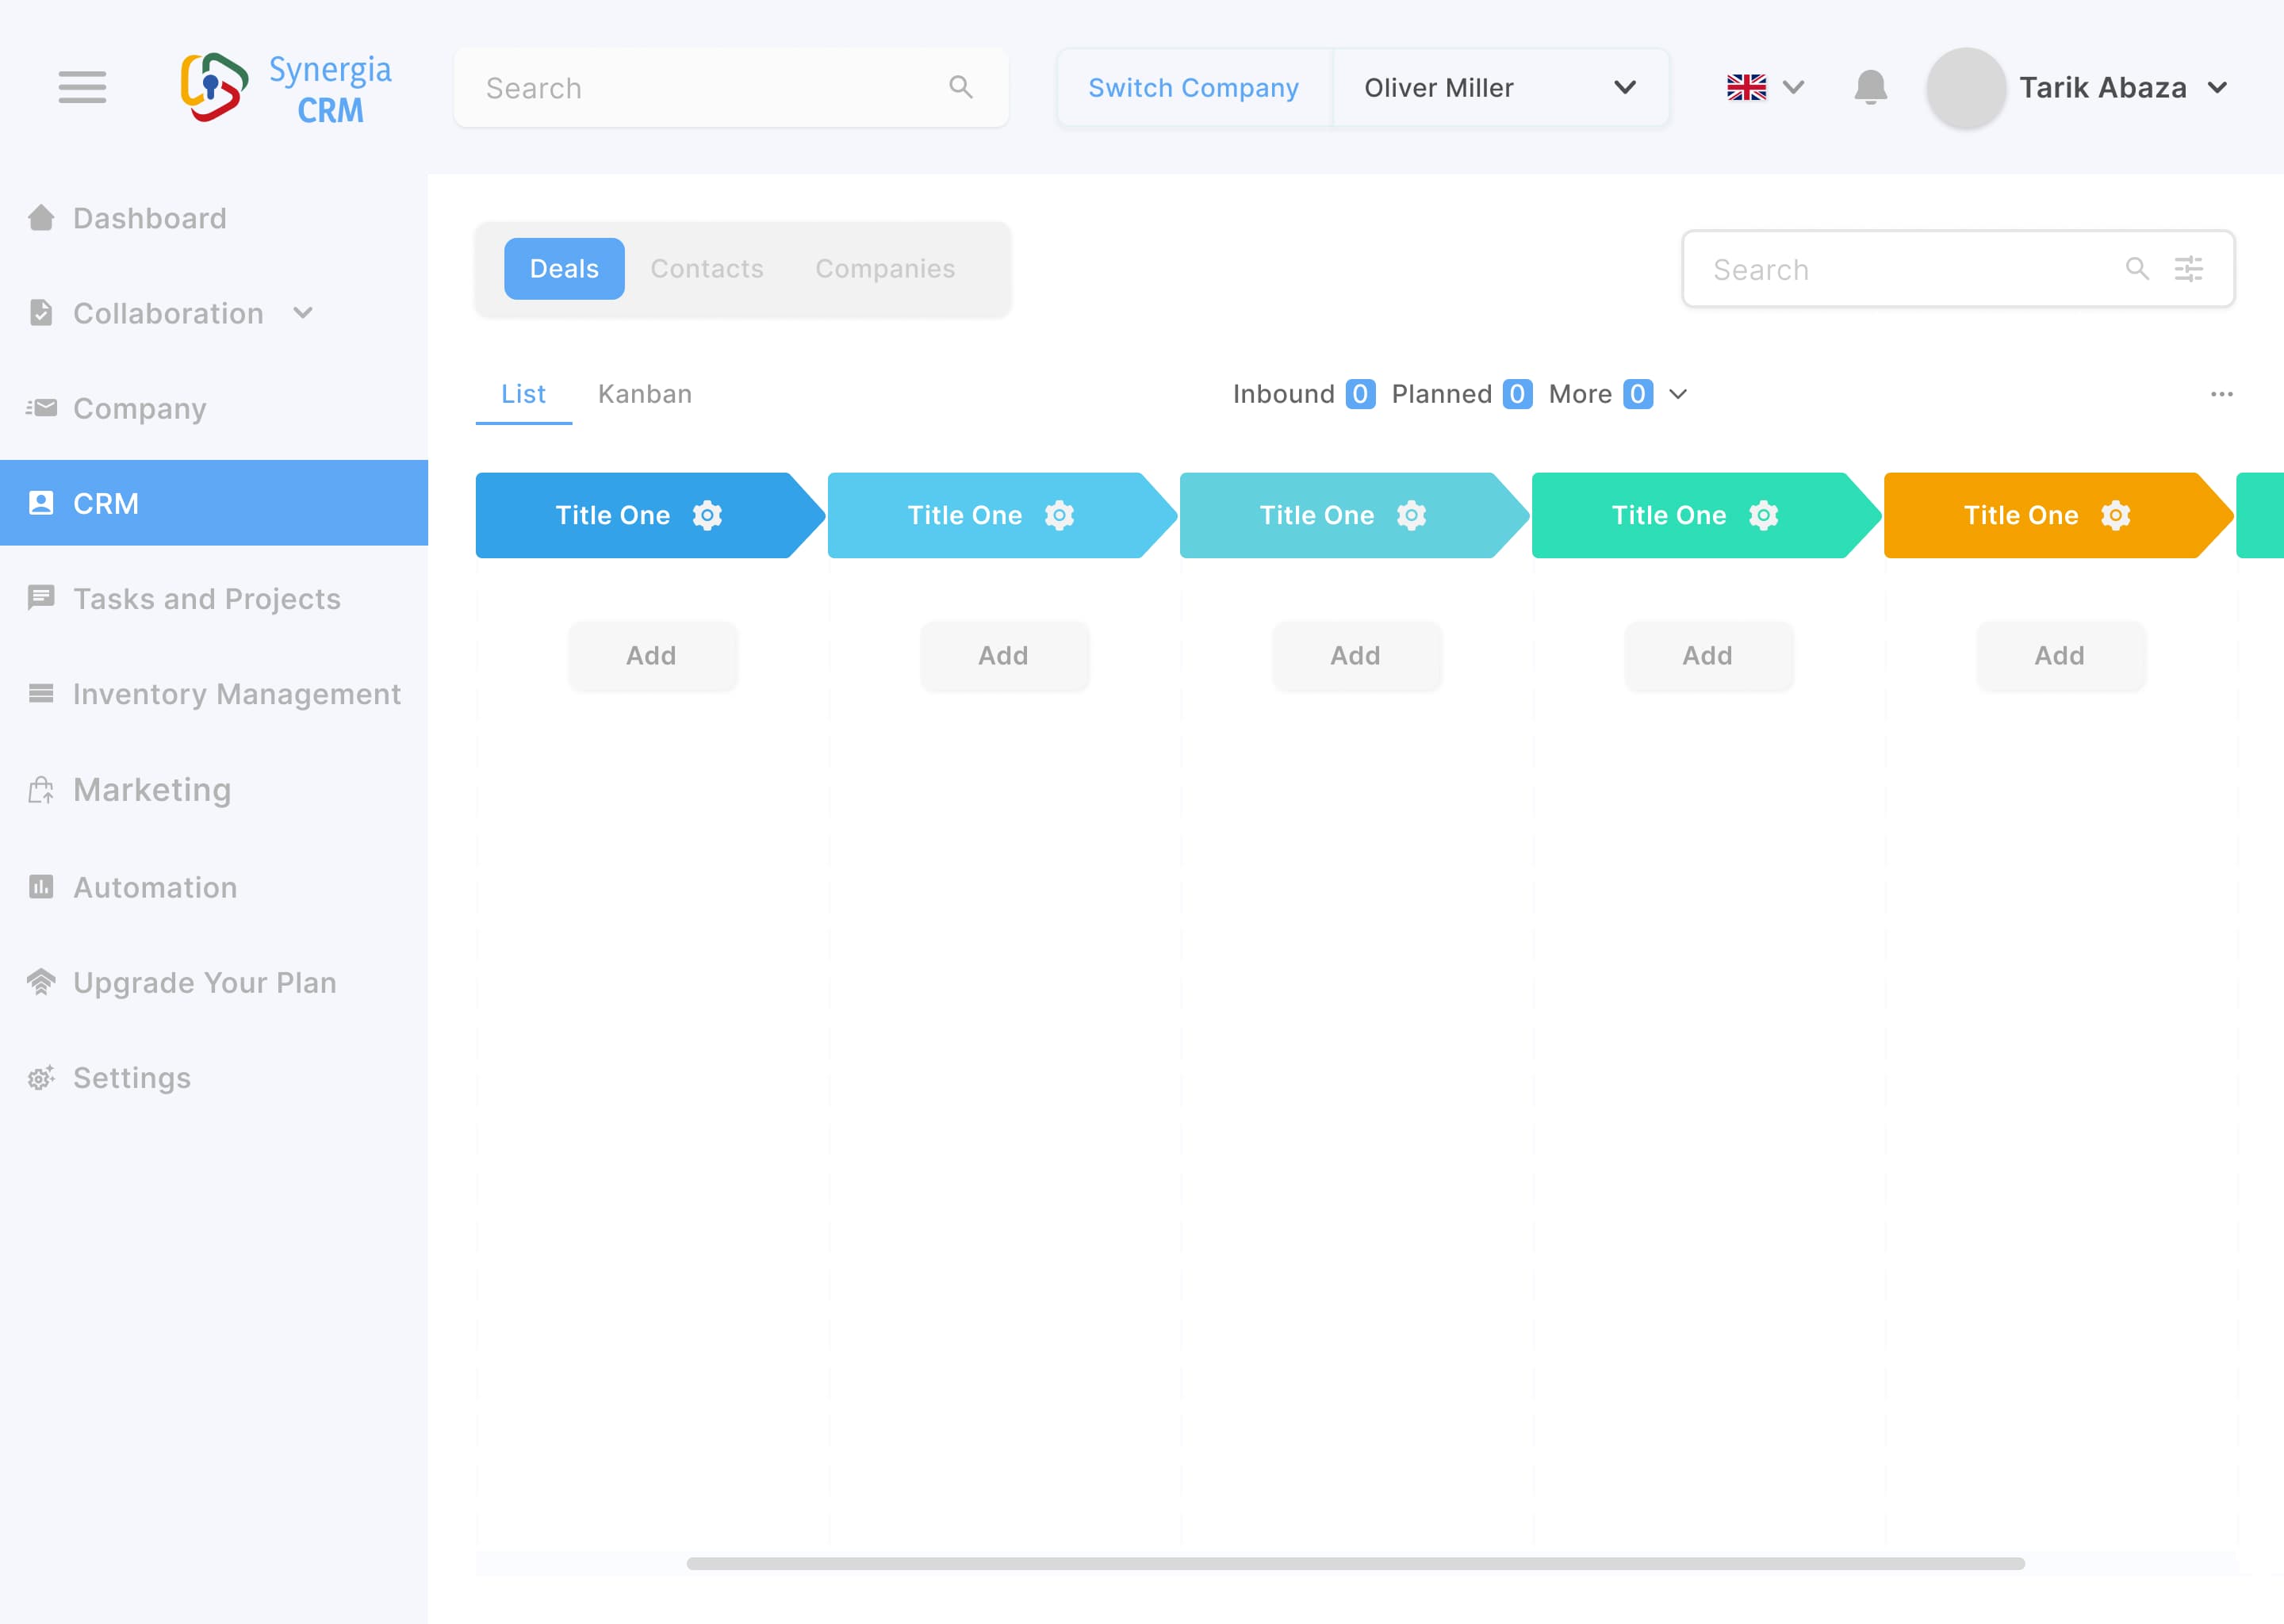The height and width of the screenshot is (1624, 2284).
Task: Open the filter sliders icon in deals search
Action: [x=2188, y=268]
